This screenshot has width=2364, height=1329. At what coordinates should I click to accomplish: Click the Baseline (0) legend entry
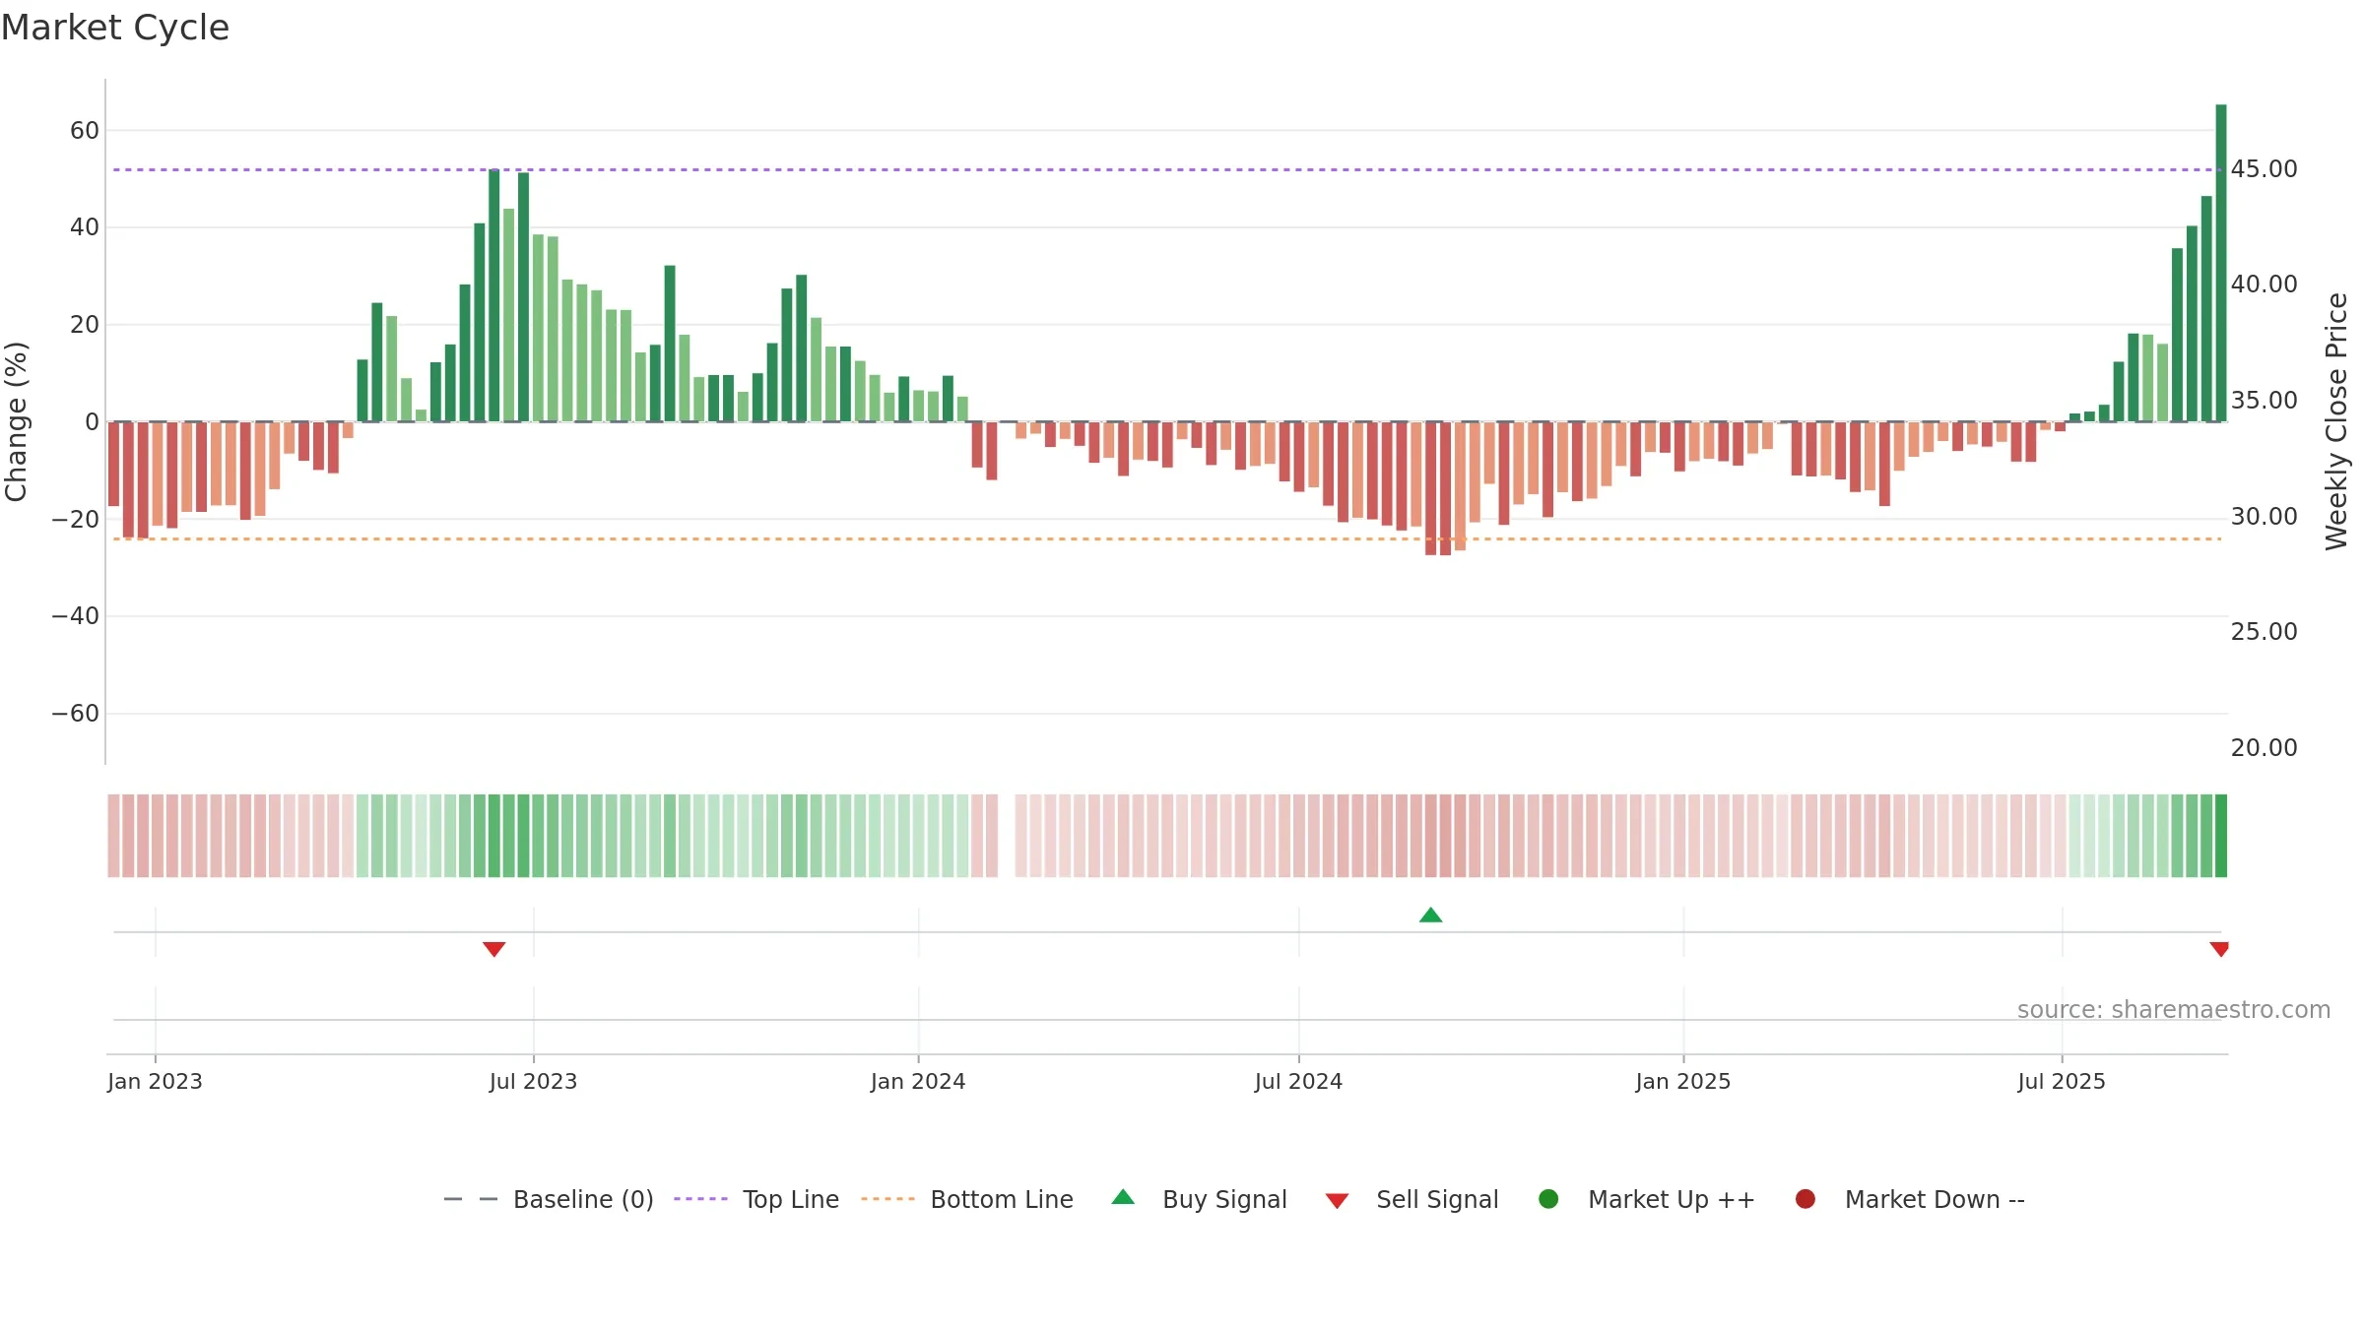[x=549, y=1199]
